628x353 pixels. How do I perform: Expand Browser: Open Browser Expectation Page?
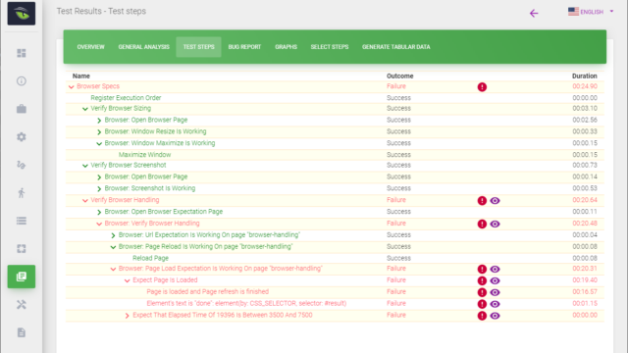tap(99, 212)
